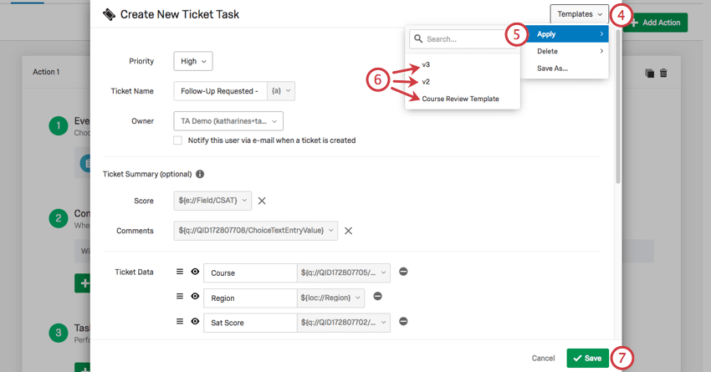
Task: Toggle visibility of the Course data field
Action: coord(195,272)
